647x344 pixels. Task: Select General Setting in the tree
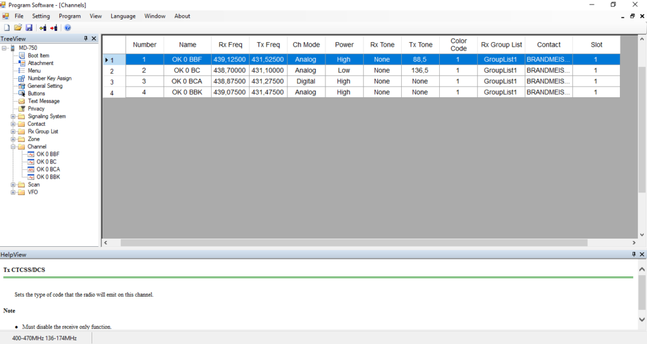pyautogui.click(x=45, y=86)
